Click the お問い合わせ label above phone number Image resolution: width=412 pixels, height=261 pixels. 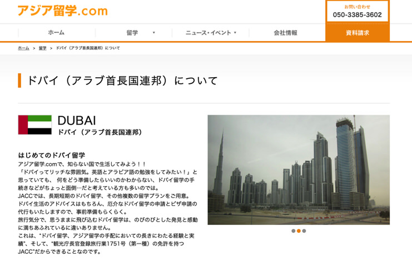[357, 7]
